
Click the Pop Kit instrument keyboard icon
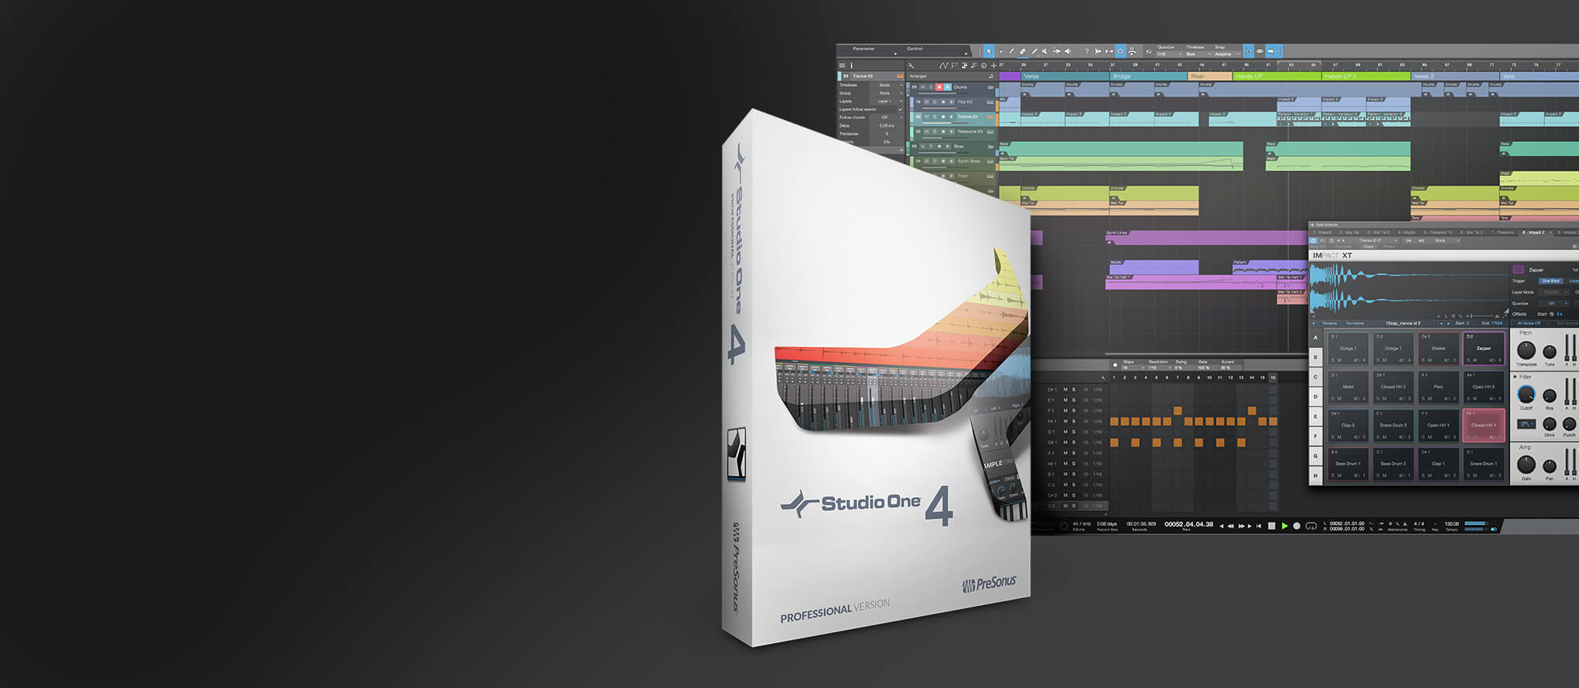click(x=990, y=102)
